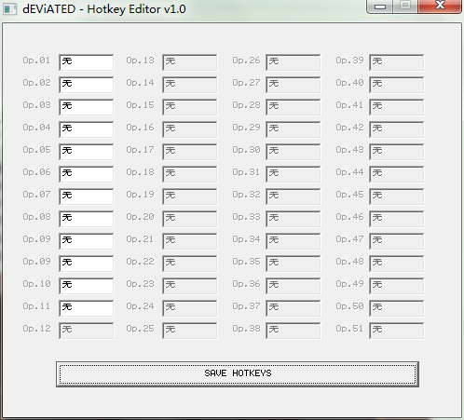Focus the Op.02 hotkey input

pyautogui.click(x=87, y=85)
